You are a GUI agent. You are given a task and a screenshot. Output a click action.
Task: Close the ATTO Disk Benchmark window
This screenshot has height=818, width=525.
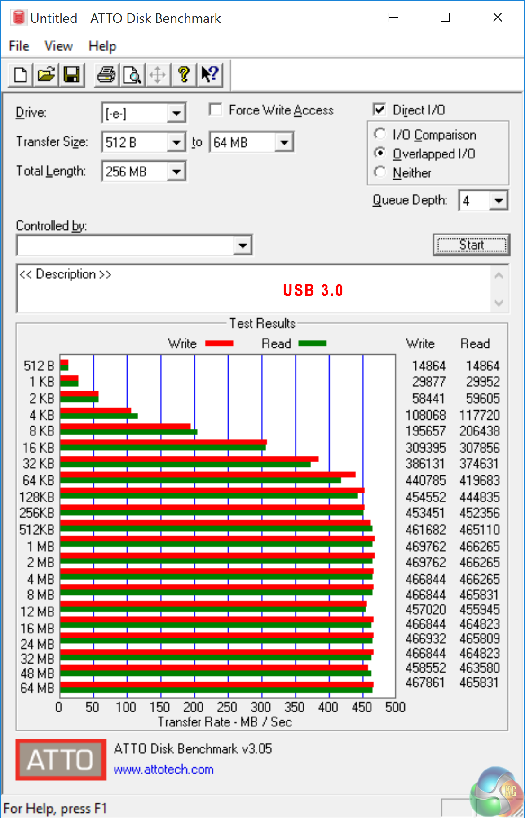pos(498,18)
